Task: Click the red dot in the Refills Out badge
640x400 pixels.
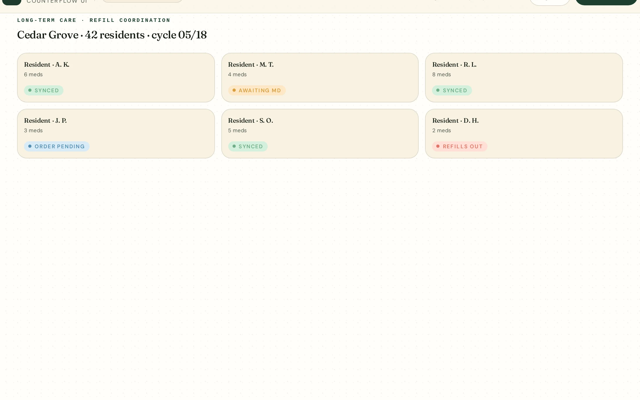Action: point(438,146)
